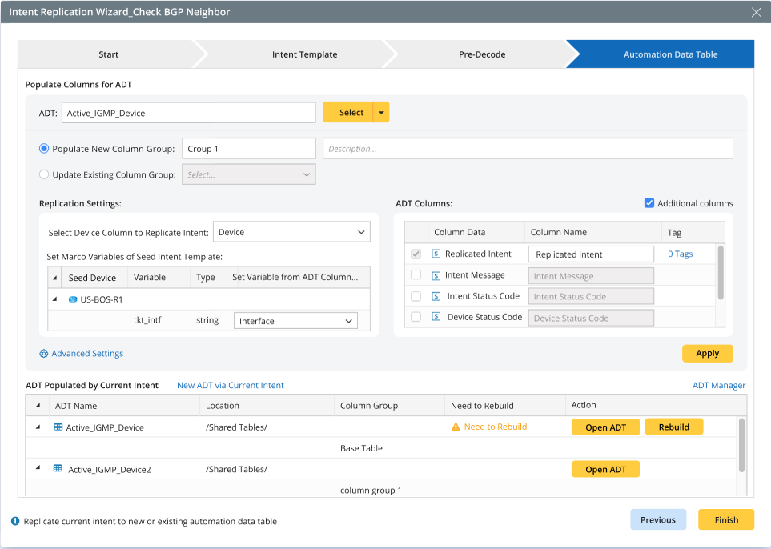Click the column group Description field
Viewport: 771px width, 549px height.
(528, 149)
